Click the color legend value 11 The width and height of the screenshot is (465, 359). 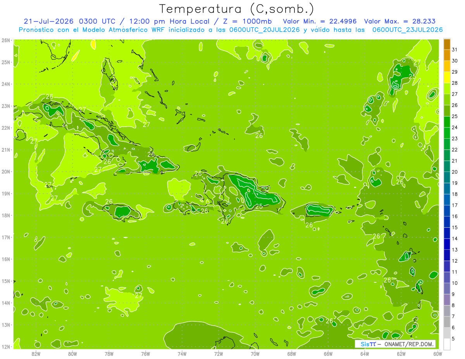coord(455,272)
